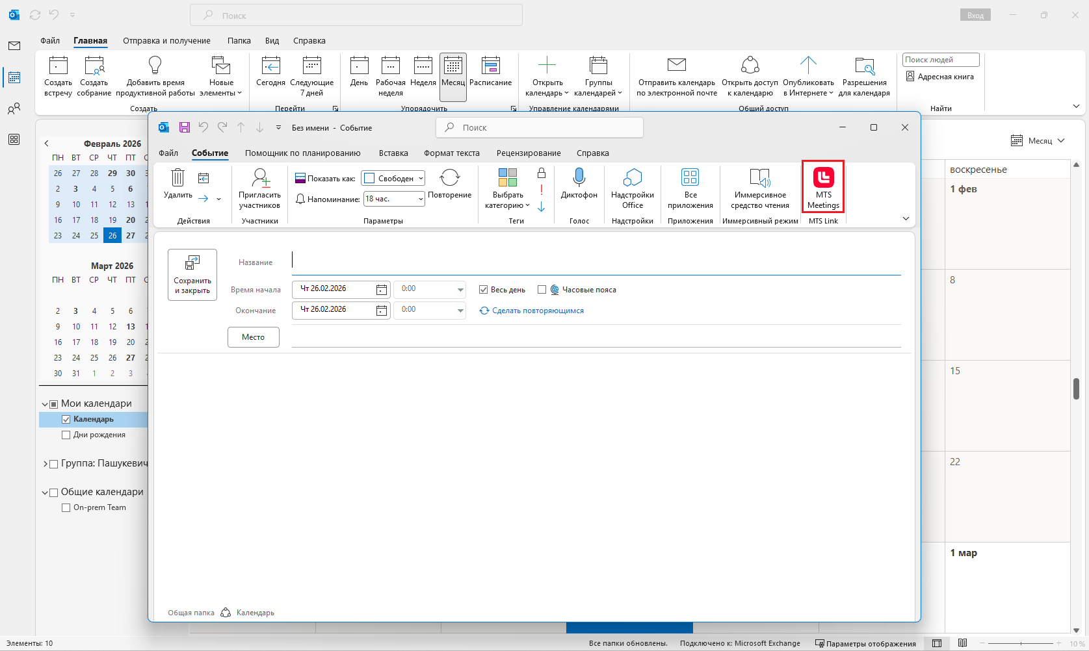The height and width of the screenshot is (651, 1089).
Task: Enable the Time Zones checkbox
Action: coord(542,290)
